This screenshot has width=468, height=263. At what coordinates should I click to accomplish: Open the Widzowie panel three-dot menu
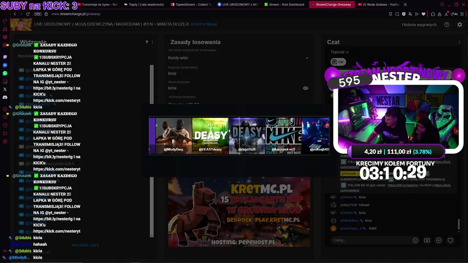click(x=152, y=42)
